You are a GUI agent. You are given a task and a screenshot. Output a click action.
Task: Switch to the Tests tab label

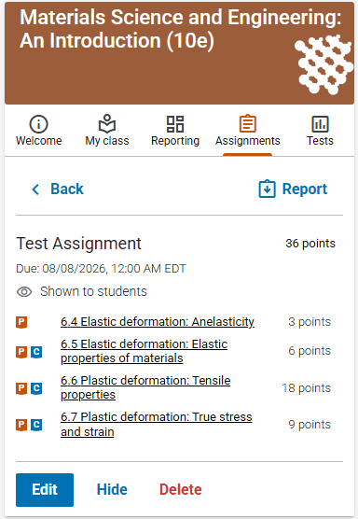(x=320, y=141)
